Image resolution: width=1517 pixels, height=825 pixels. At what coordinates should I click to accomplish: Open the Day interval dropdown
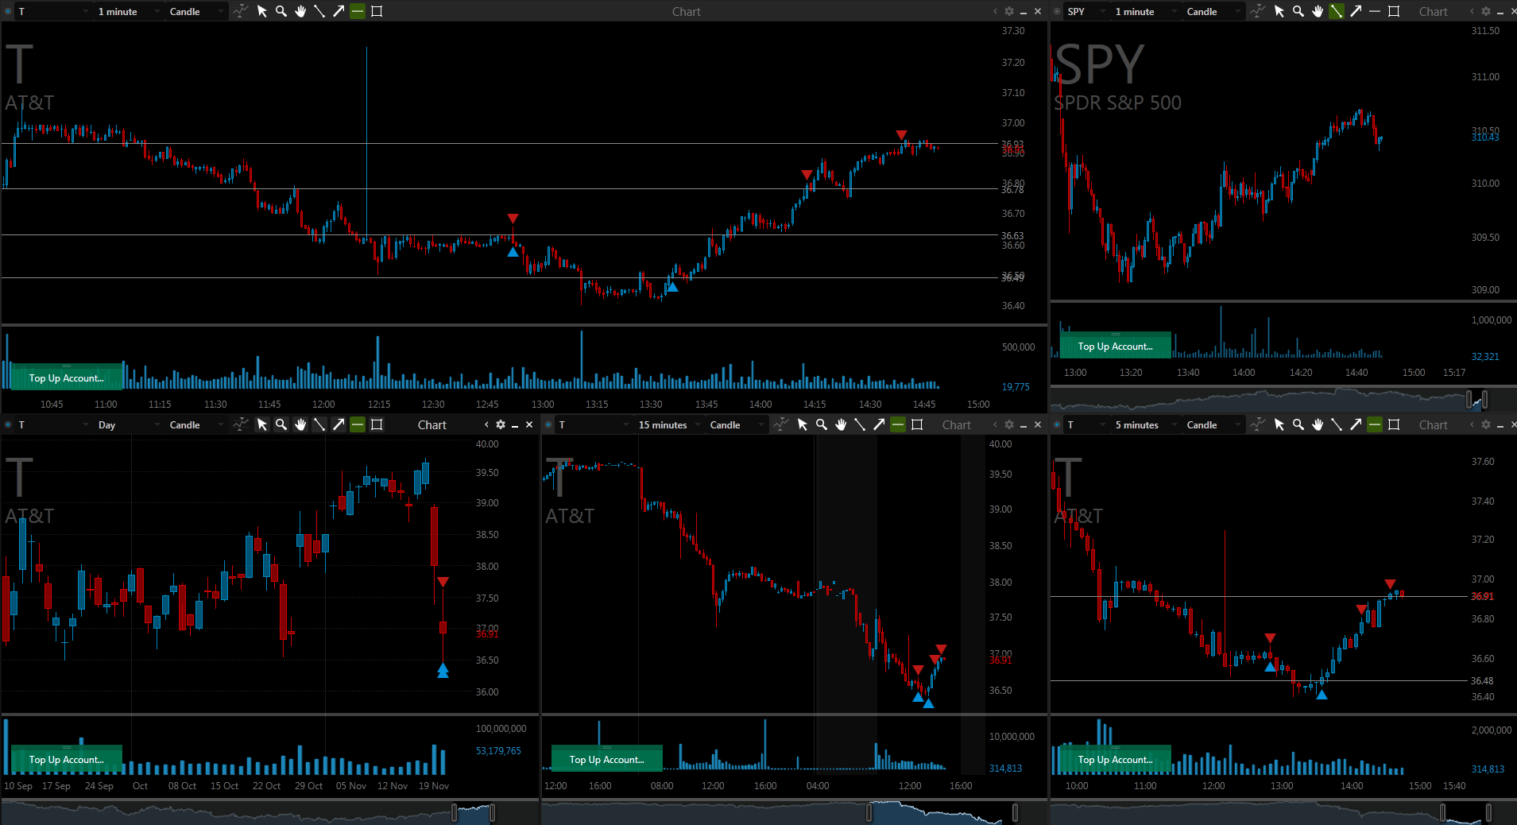pos(129,424)
